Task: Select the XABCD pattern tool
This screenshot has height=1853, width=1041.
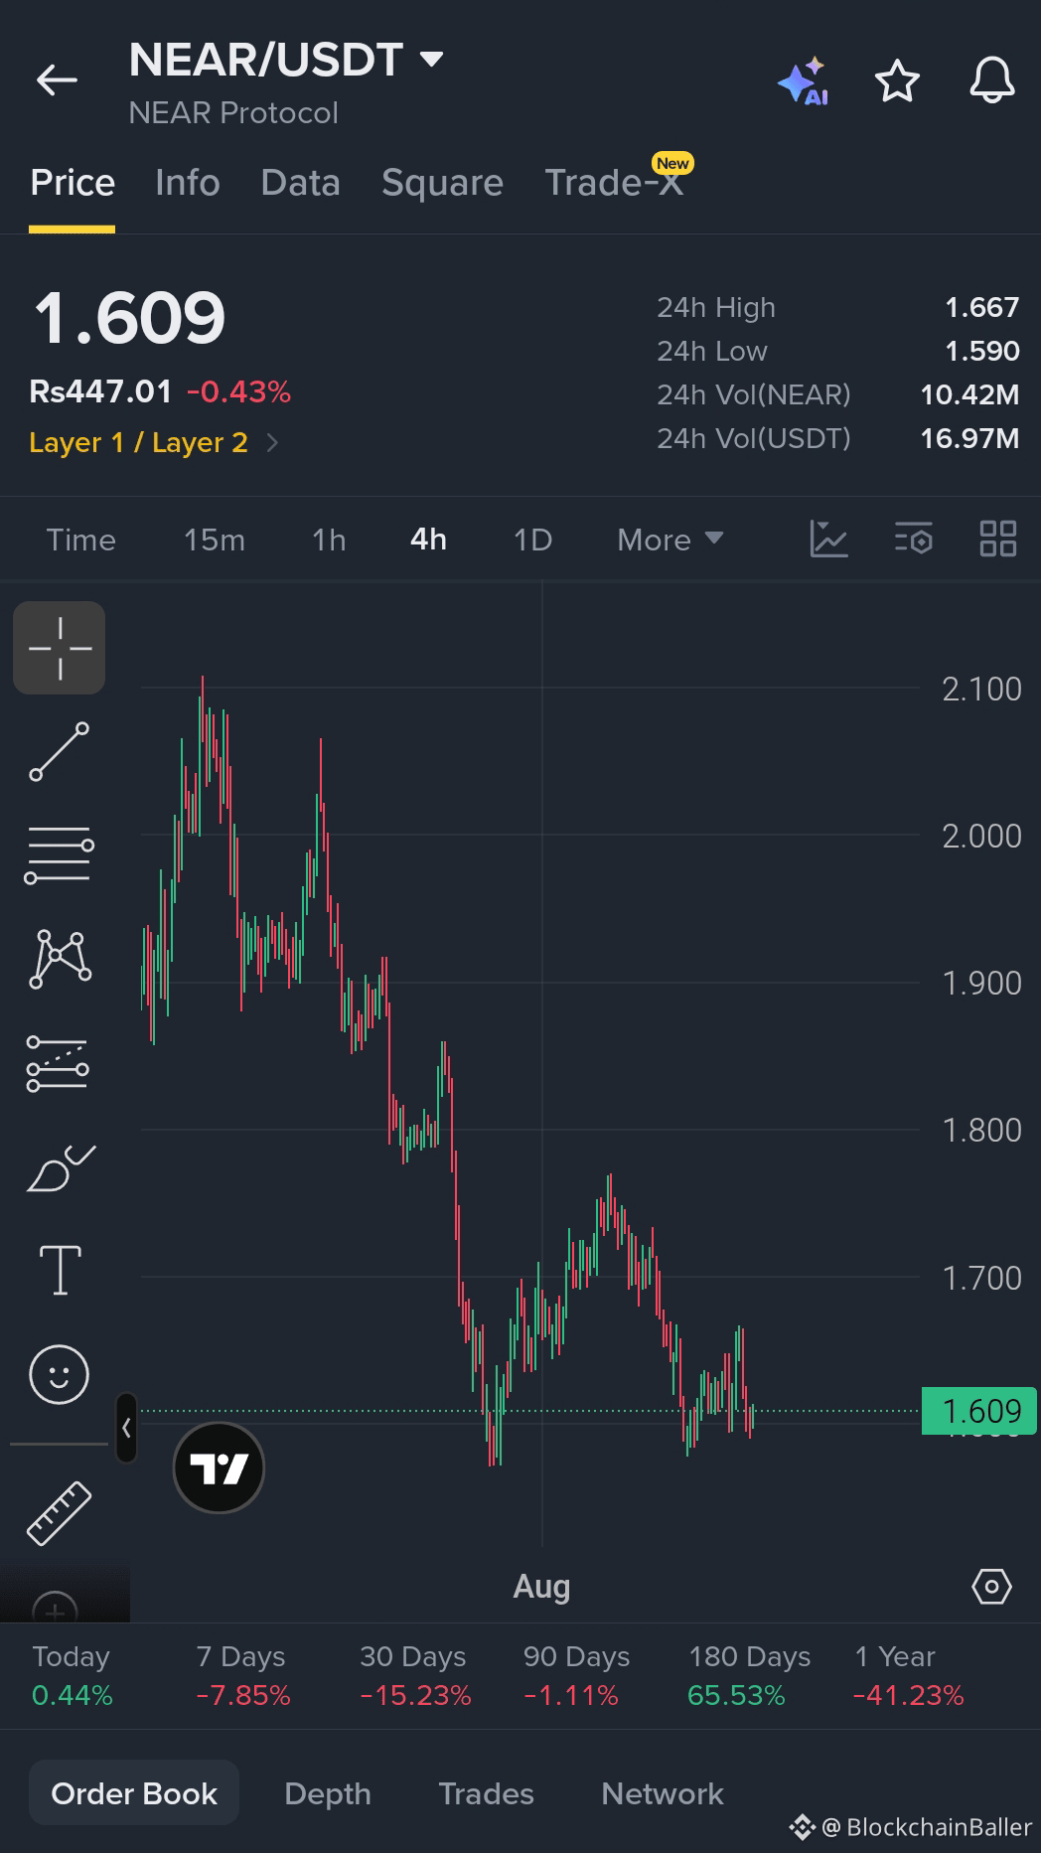Action: [60, 959]
